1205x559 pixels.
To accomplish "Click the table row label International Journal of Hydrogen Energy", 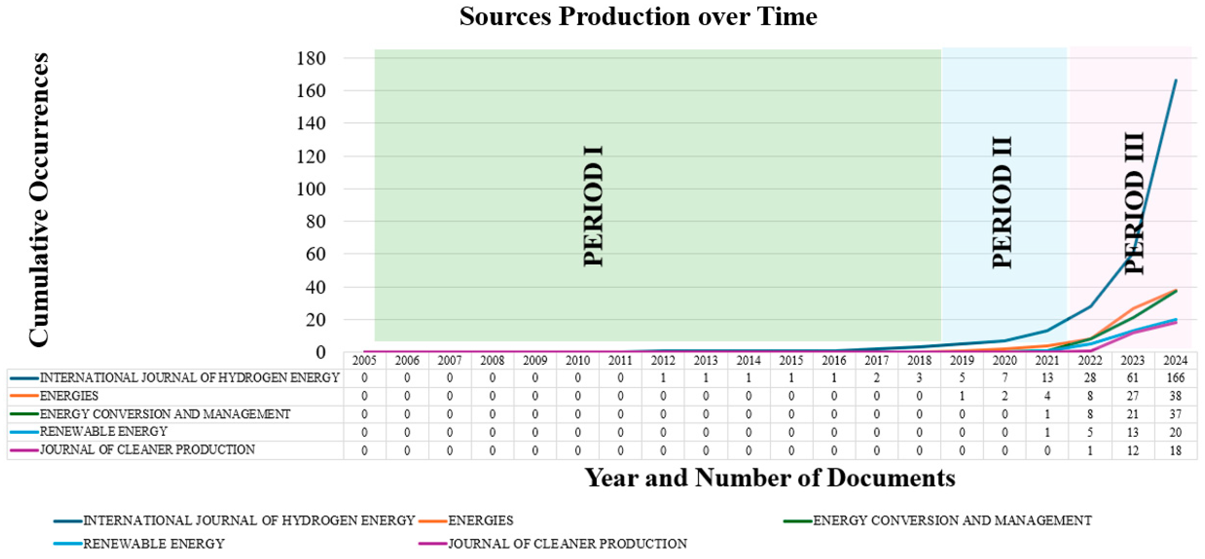I will (190, 378).
